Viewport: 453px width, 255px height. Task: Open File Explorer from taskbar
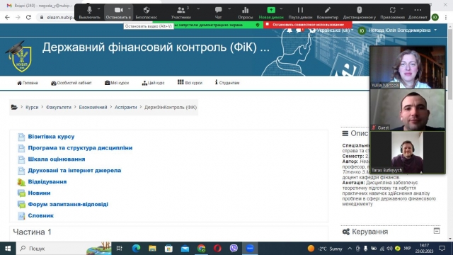pyautogui.click(x=152, y=249)
